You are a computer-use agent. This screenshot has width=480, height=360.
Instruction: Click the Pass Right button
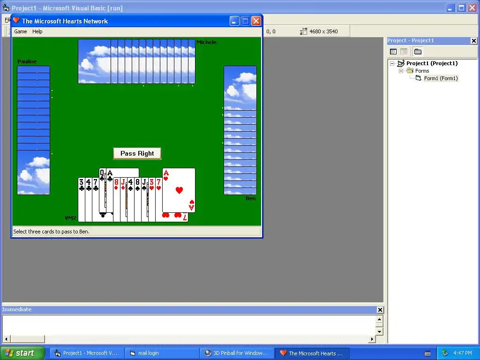(137, 153)
